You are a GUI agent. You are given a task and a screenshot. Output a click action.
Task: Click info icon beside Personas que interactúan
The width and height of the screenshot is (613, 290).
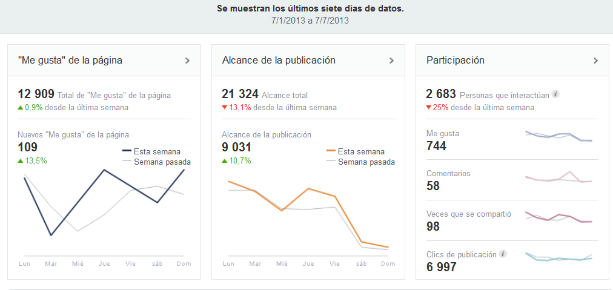[555, 94]
